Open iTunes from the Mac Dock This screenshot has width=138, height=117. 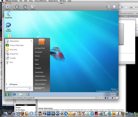pos(36,113)
